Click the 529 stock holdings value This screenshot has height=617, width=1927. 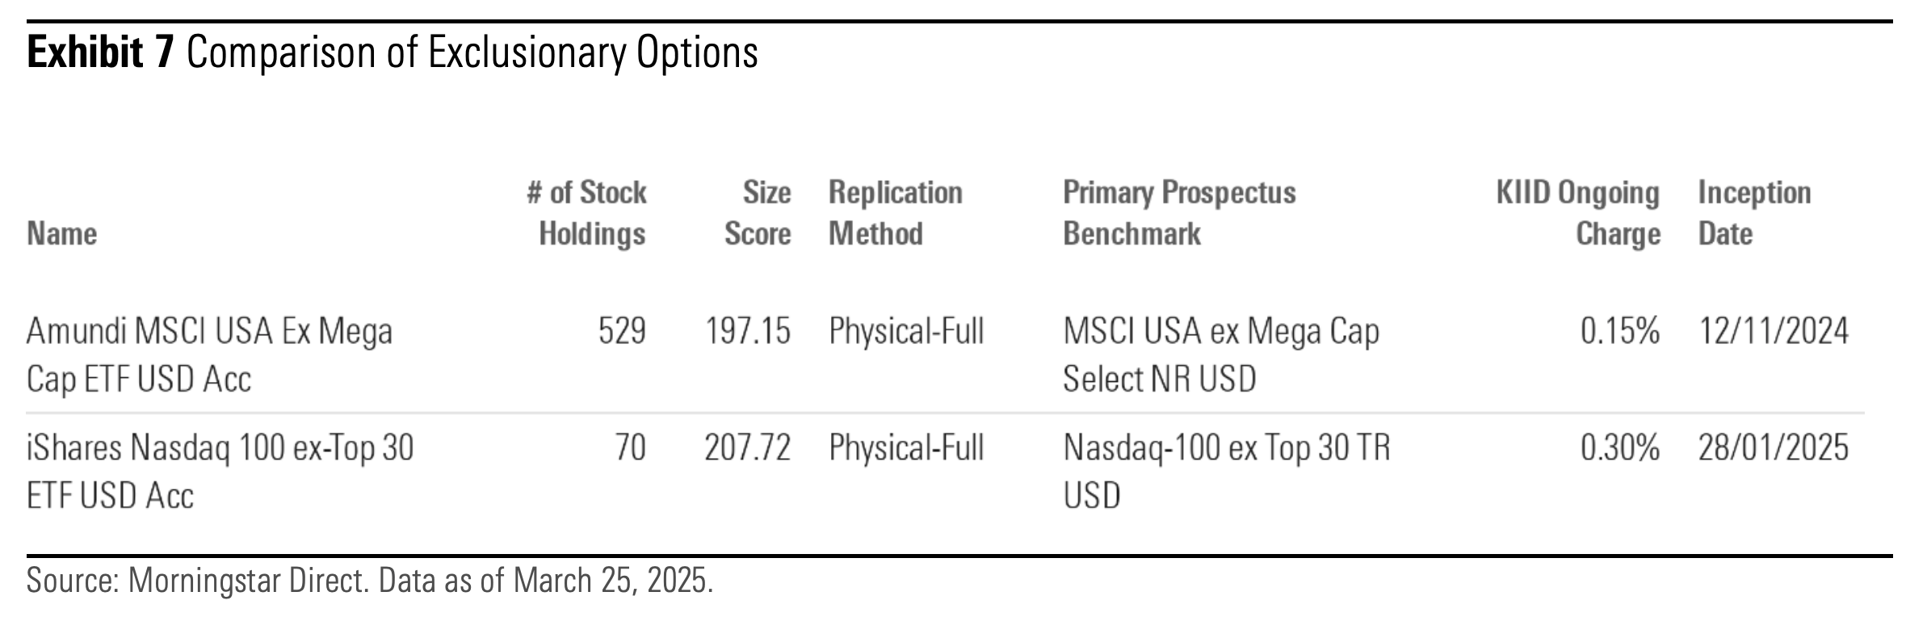(x=622, y=331)
